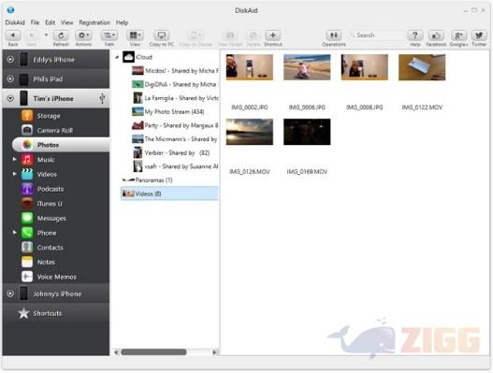This screenshot has width=493, height=373.
Task: Toggle Eddy's iPhone device disclosure circle
Action: (10, 60)
